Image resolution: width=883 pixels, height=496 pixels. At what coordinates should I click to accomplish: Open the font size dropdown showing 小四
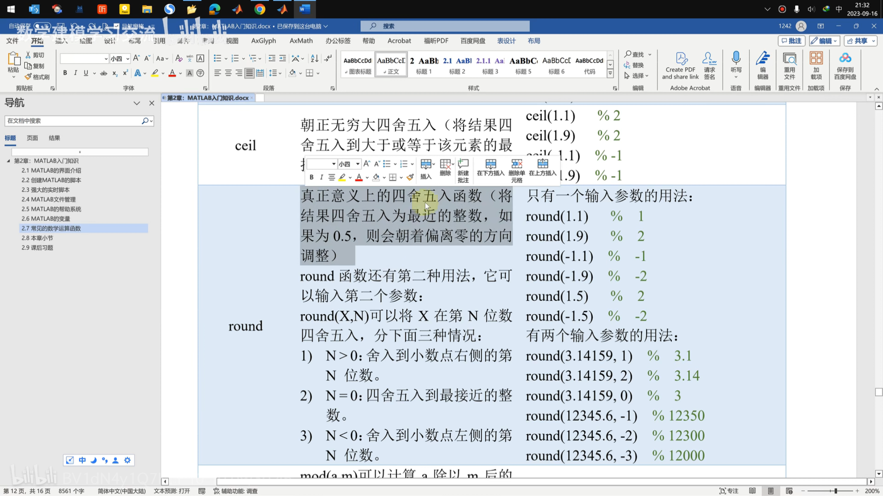tap(128, 59)
